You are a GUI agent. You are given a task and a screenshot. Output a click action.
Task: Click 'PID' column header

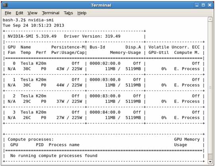coord(40,145)
